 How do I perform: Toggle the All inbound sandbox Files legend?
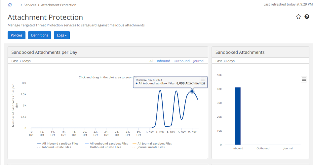[x=58, y=144]
